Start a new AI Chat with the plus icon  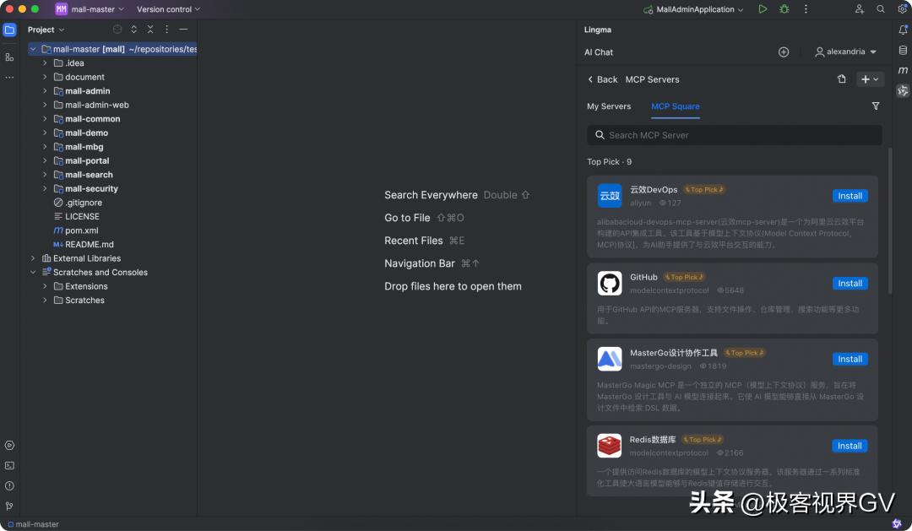point(783,51)
